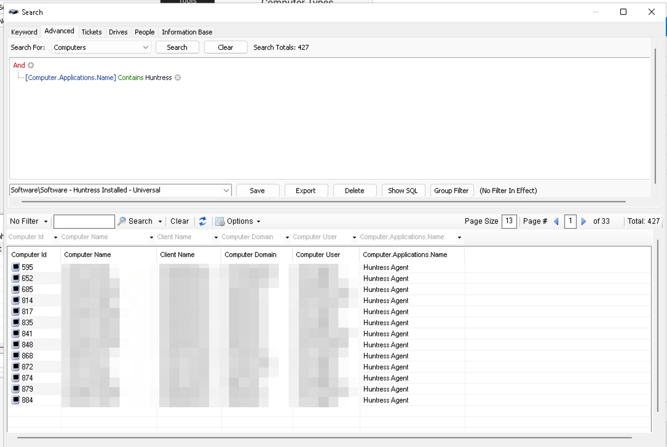The image size is (667, 447).
Task: Switch to the Tickets tab
Action: (x=92, y=32)
